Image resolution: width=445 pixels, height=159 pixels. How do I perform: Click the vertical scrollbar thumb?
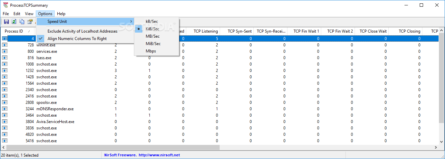pos(442,78)
